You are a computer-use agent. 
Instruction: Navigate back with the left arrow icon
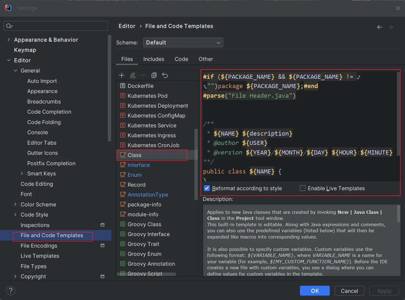coord(380,27)
